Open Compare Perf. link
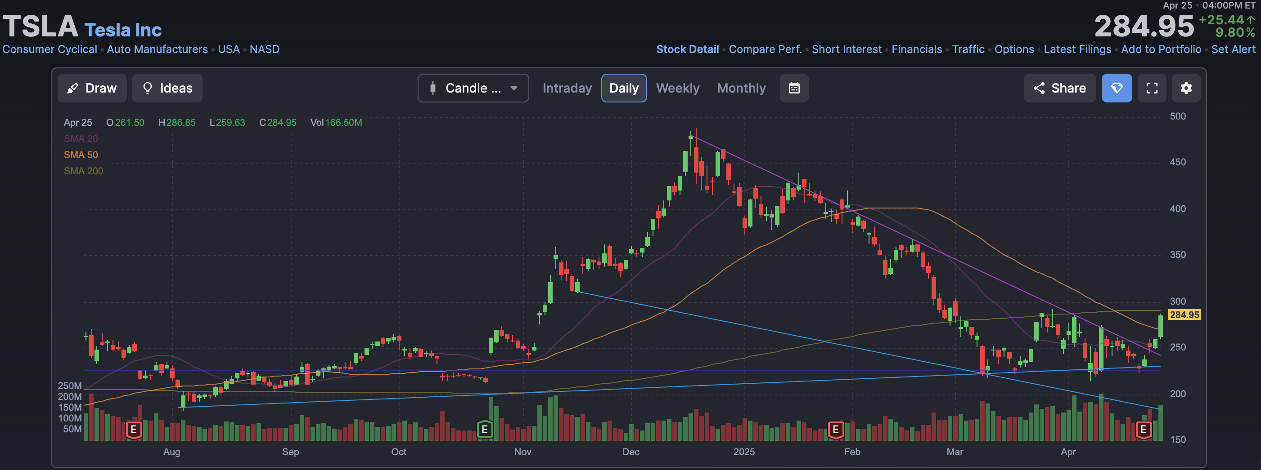1261x470 pixels. click(765, 49)
